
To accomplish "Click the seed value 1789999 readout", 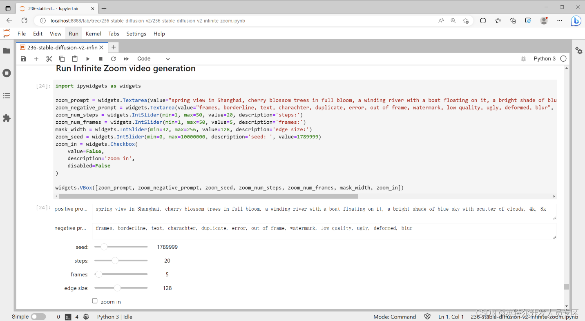I will coord(167,247).
